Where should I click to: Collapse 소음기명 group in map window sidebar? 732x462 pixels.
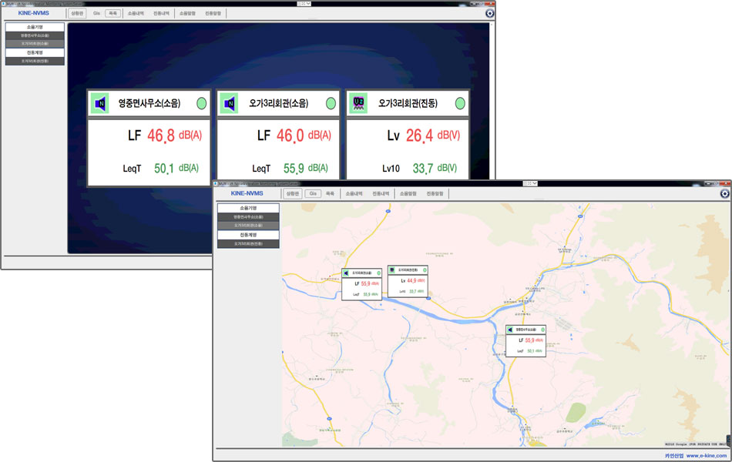[248, 208]
